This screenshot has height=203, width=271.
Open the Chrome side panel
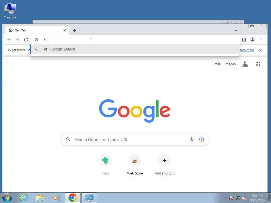pos(244,40)
